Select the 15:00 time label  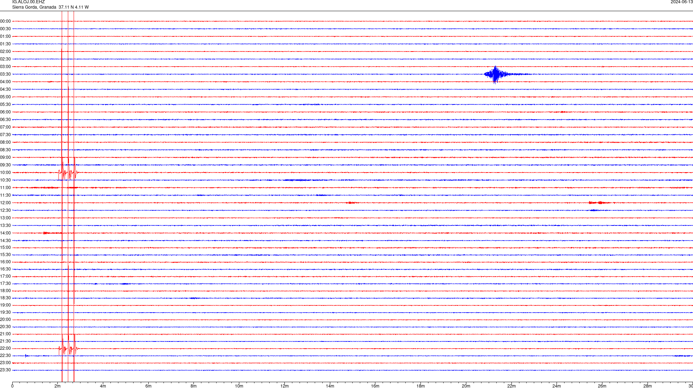click(x=5, y=247)
